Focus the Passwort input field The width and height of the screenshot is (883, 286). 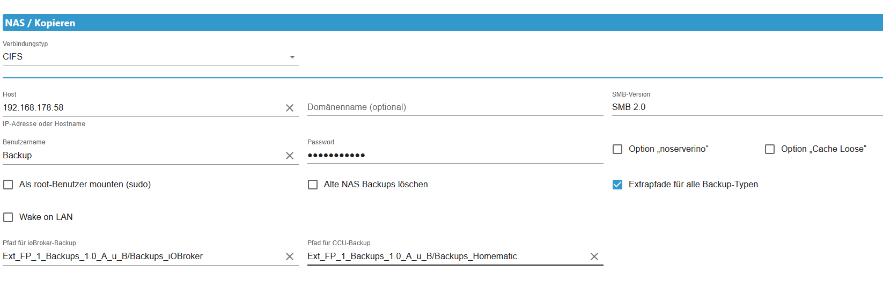(x=455, y=155)
